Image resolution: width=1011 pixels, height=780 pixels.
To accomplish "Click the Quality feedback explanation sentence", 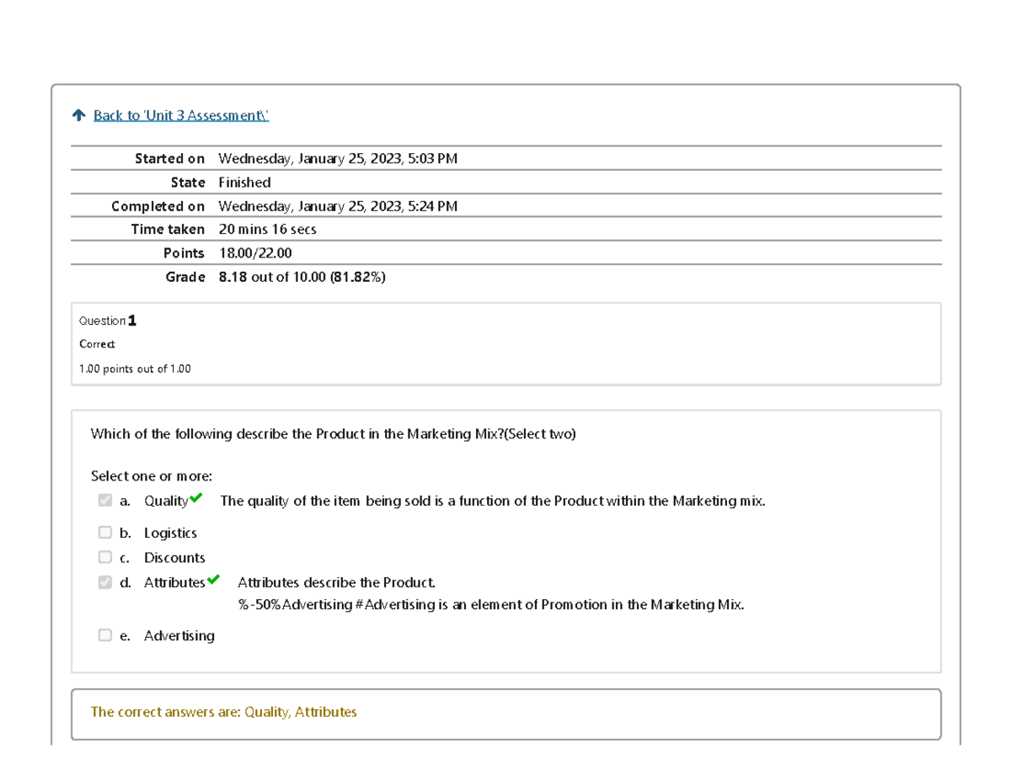I will (493, 501).
